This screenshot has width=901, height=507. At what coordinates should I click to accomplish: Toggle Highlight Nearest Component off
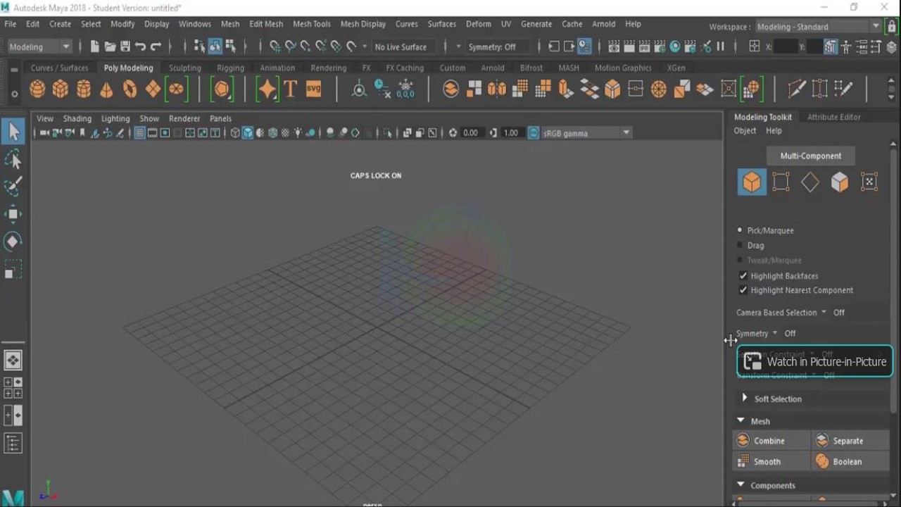point(743,289)
